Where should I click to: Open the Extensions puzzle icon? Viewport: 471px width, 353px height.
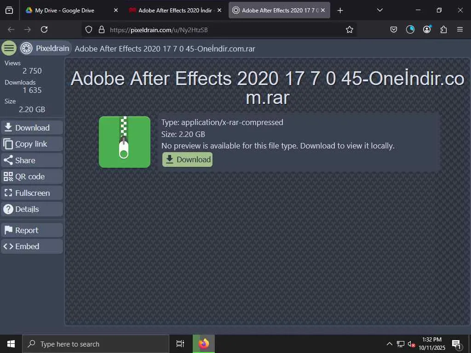click(x=443, y=29)
